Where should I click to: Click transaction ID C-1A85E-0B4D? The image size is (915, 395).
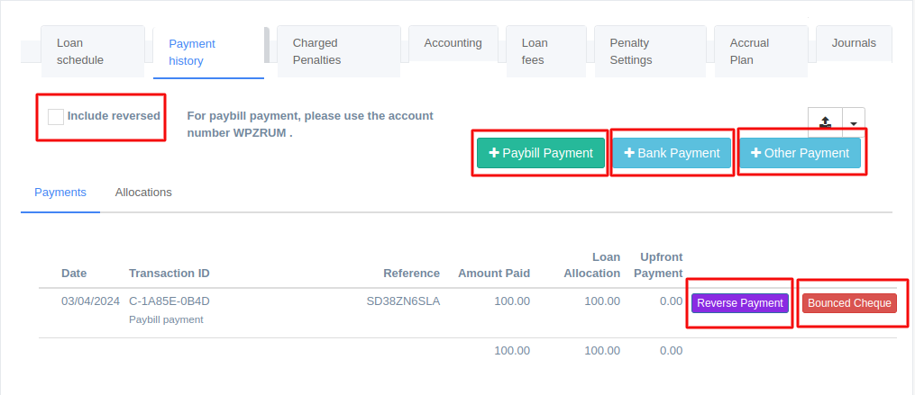[169, 301]
